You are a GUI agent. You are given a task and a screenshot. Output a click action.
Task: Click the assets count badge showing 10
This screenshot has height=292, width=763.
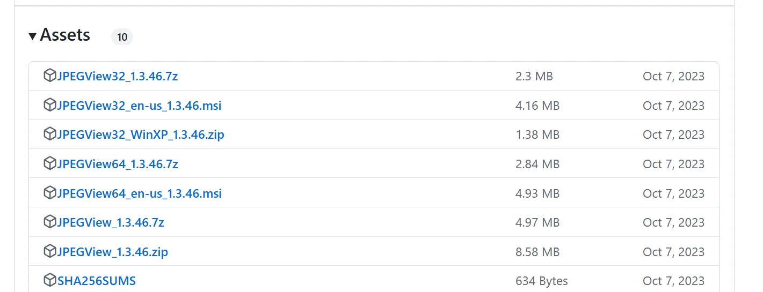tap(122, 37)
